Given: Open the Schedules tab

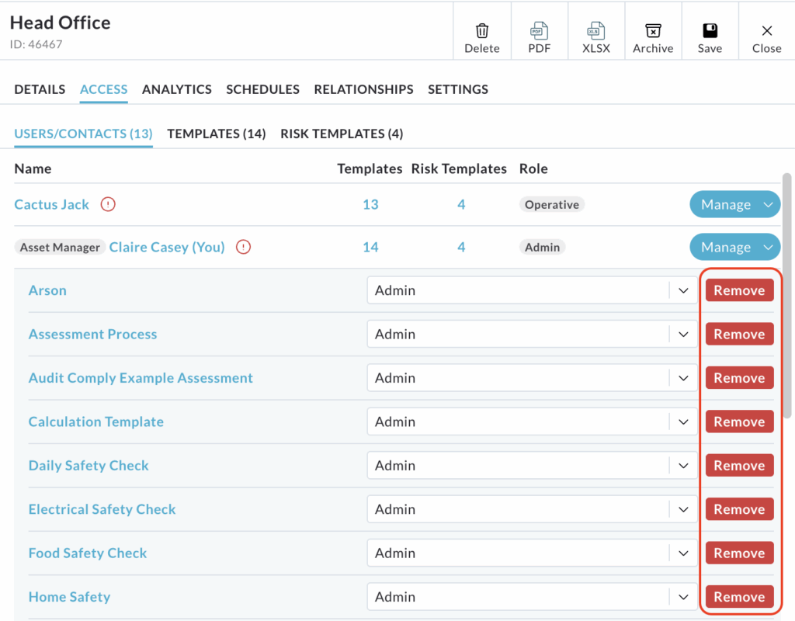Looking at the screenshot, I should pyautogui.click(x=262, y=89).
